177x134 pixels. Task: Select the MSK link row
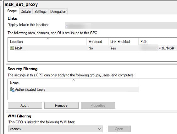(92, 48)
